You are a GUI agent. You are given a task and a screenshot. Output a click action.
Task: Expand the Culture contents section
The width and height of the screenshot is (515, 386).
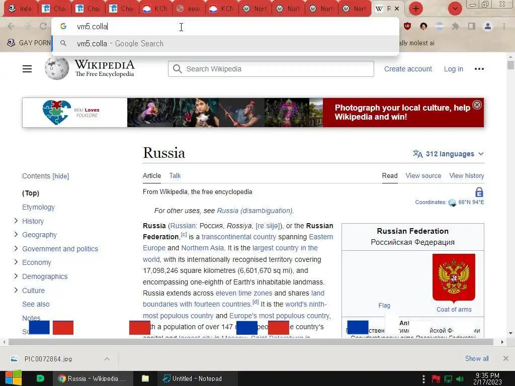(16, 290)
